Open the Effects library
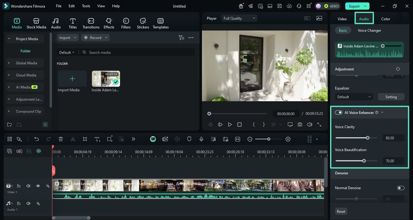 click(109, 23)
